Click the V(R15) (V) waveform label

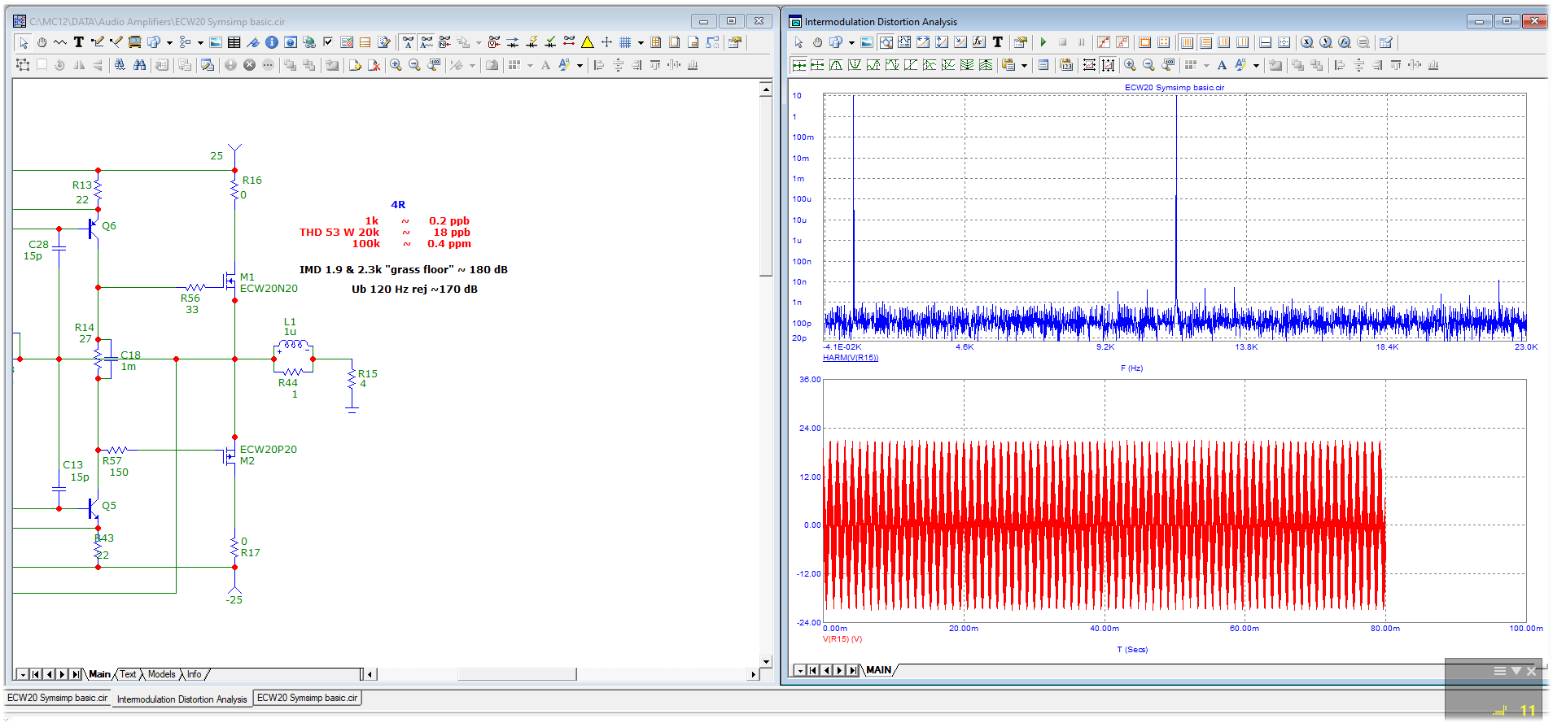[842, 639]
